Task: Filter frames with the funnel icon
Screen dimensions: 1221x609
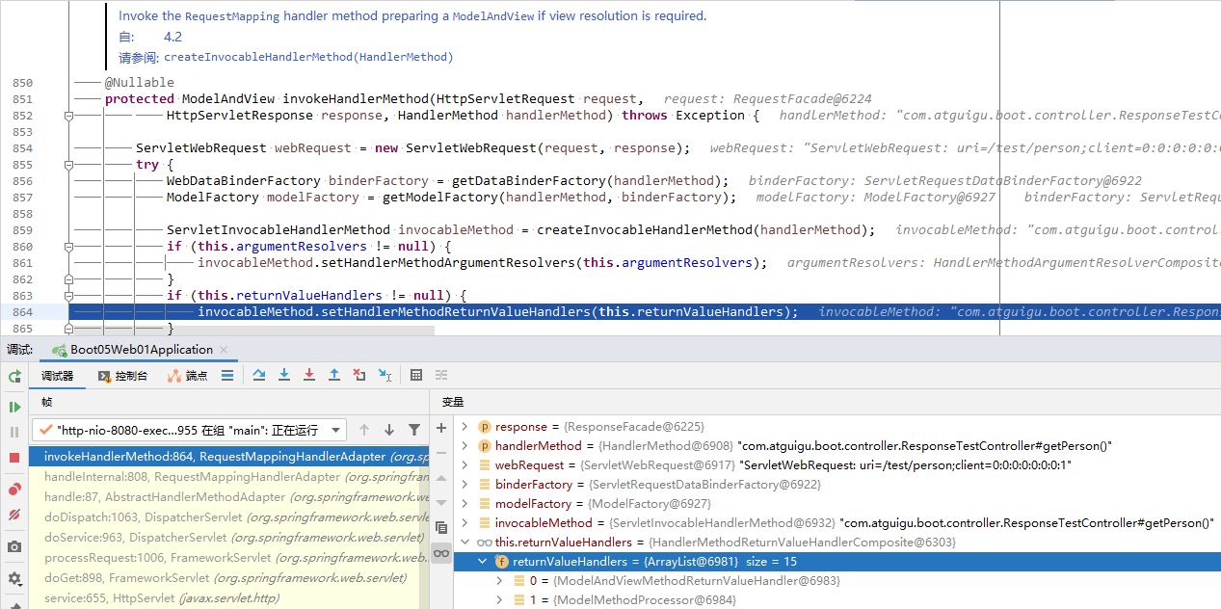Action: (x=414, y=430)
